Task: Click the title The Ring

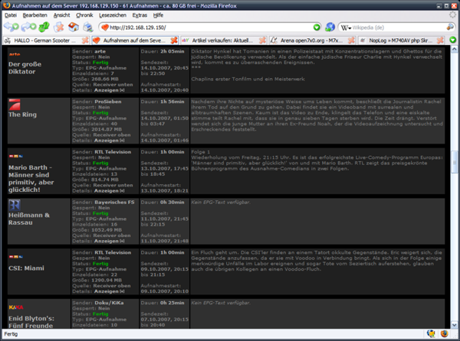Action: click(22, 115)
